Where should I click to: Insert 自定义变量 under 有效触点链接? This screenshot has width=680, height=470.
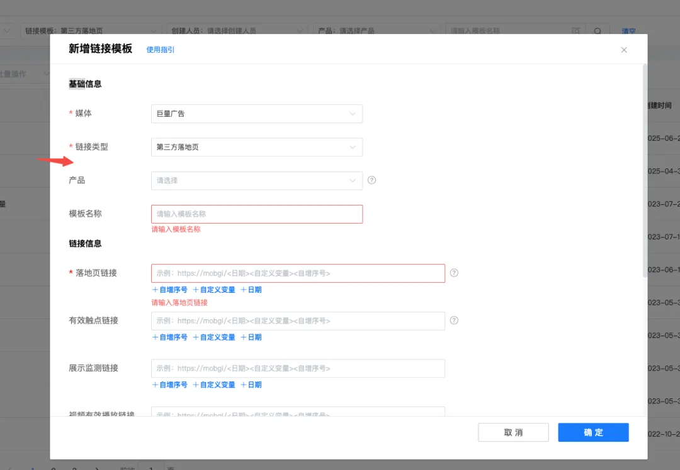click(214, 337)
